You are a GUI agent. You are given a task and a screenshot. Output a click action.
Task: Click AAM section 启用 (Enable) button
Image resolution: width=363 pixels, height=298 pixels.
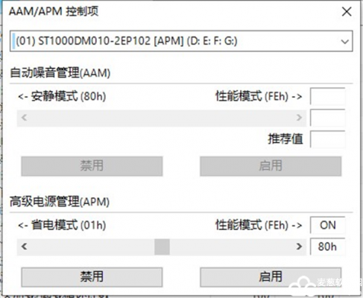(271, 166)
